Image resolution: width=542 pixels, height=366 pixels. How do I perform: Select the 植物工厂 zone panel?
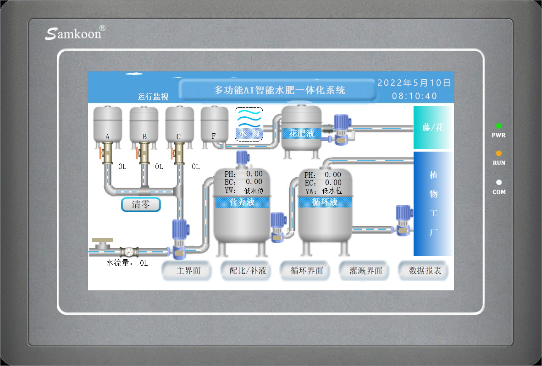click(433, 203)
